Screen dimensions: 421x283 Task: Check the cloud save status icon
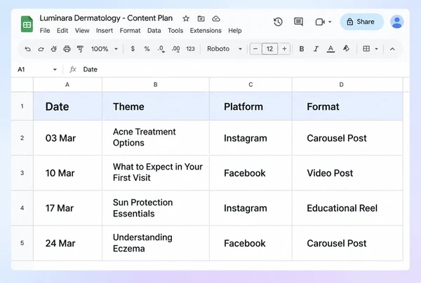pyautogui.click(x=216, y=18)
